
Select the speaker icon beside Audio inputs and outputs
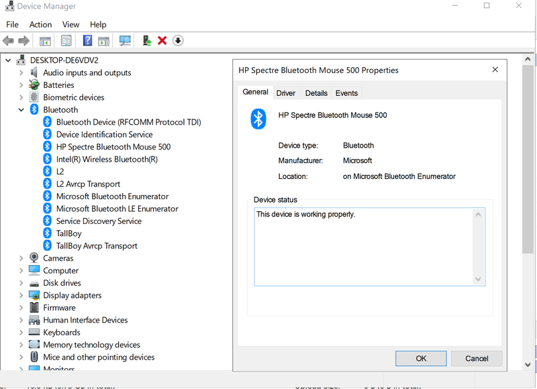34,72
